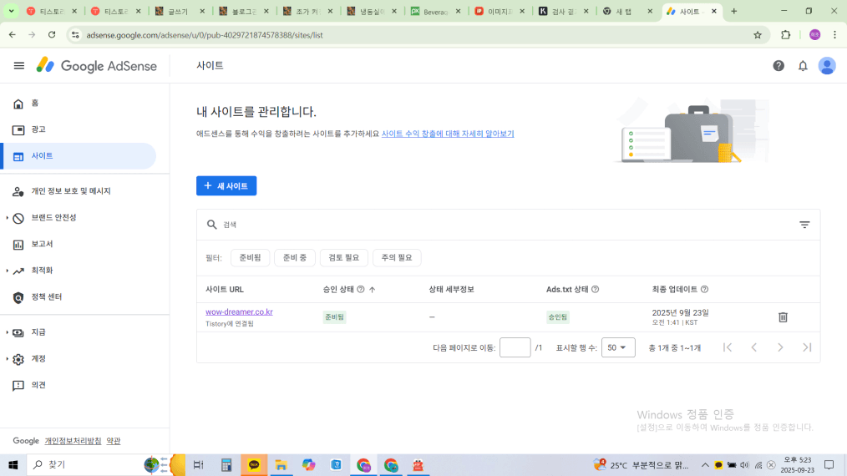Viewport: 847px width, 476px height.
Task: Open the rows-per-page dropdown showing 50
Action: click(618, 347)
